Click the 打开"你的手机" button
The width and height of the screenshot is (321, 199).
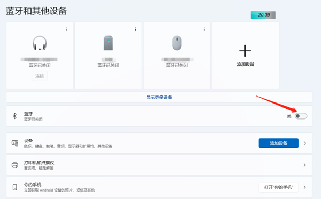tap(278, 187)
